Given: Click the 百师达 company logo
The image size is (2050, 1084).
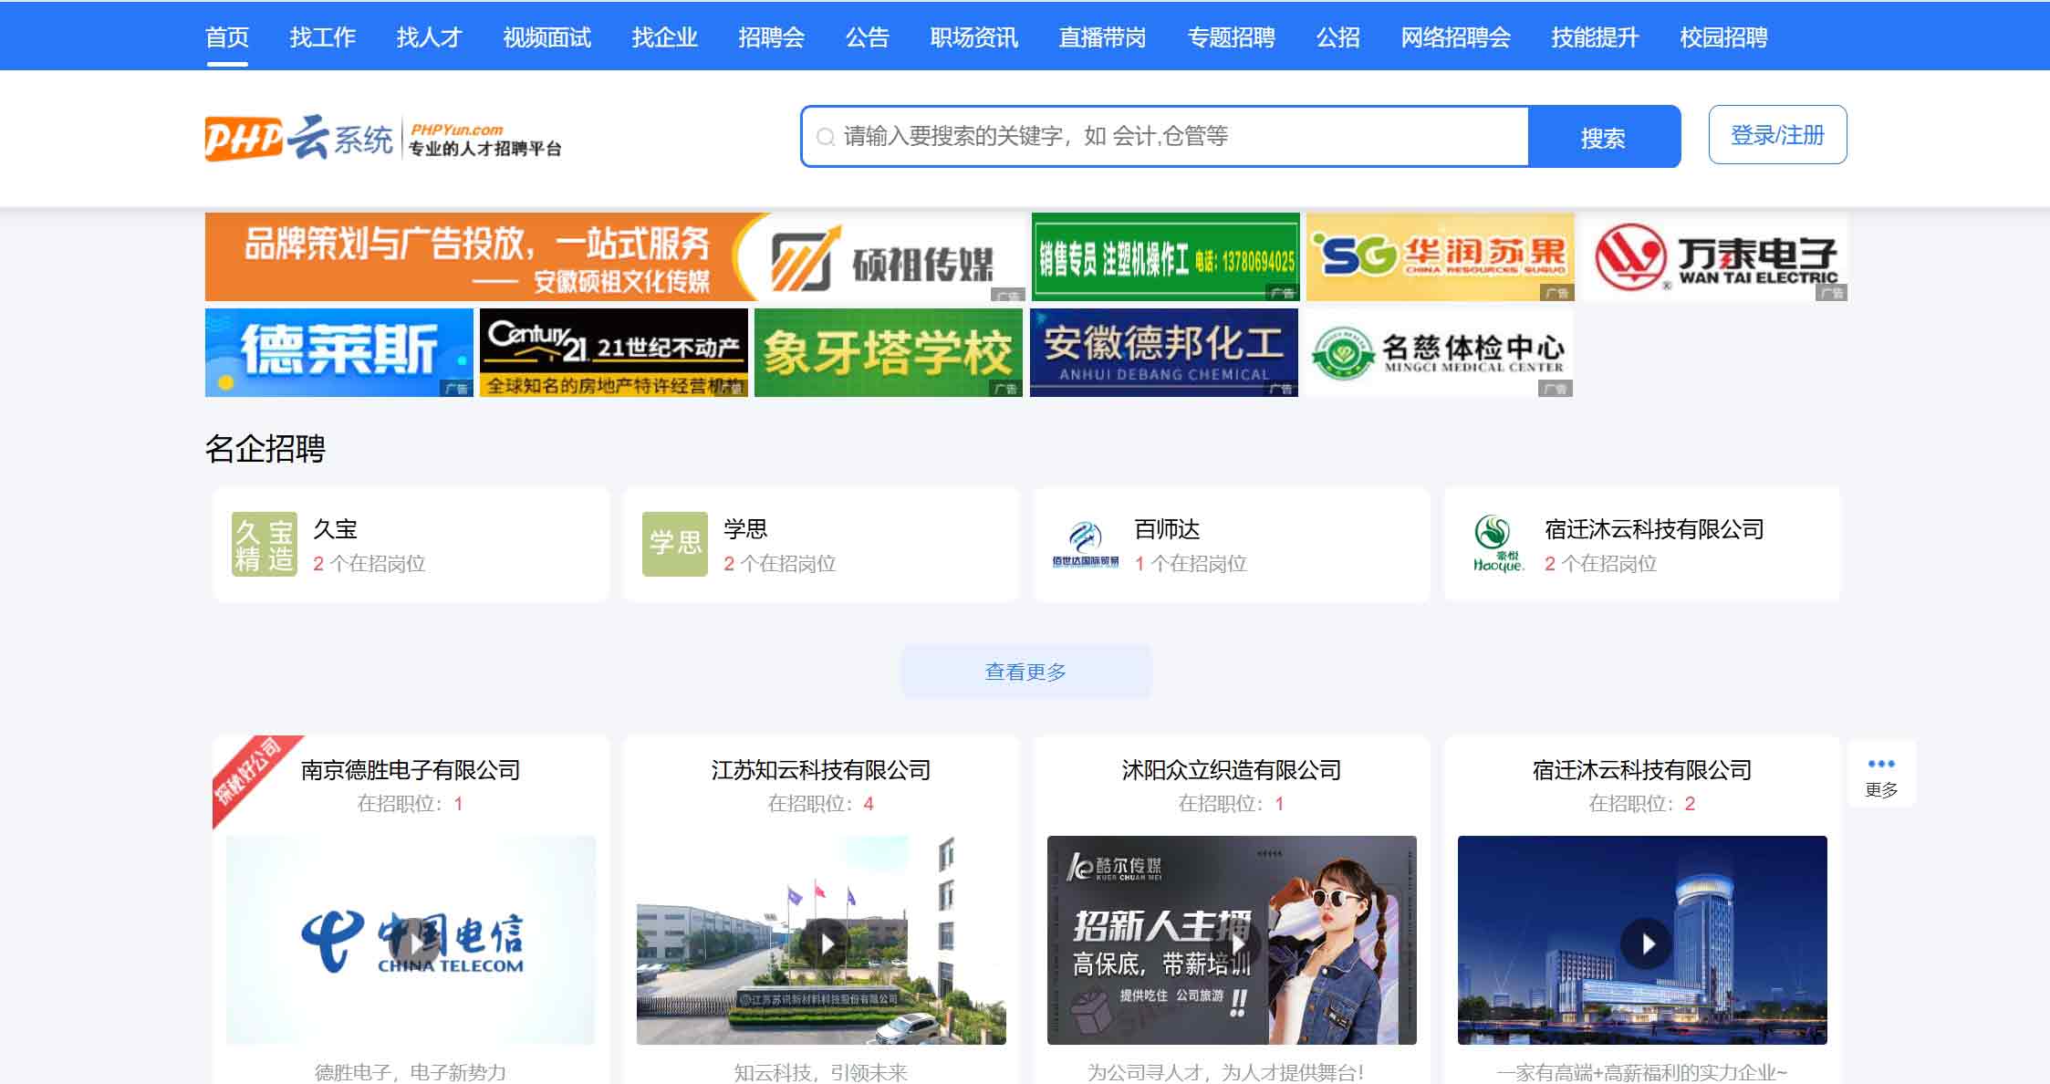Looking at the screenshot, I should pos(1086,544).
